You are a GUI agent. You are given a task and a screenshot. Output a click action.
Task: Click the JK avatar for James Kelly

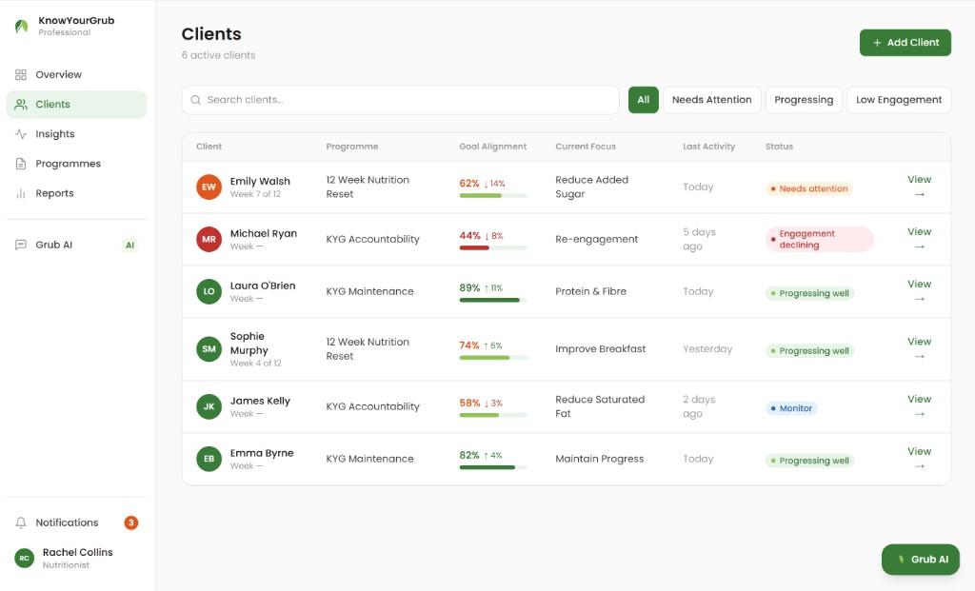[x=209, y=406]
